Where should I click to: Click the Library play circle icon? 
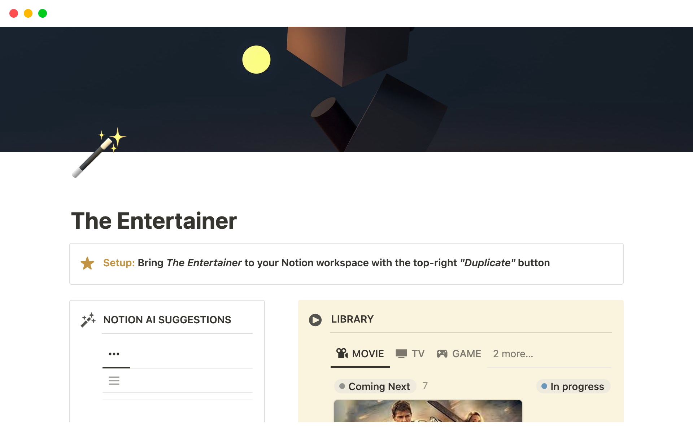point(315,320)
